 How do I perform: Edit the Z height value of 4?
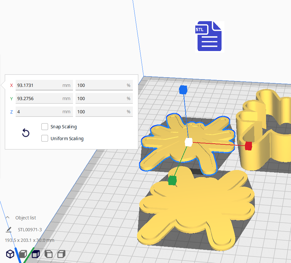[x=44, y=111]
